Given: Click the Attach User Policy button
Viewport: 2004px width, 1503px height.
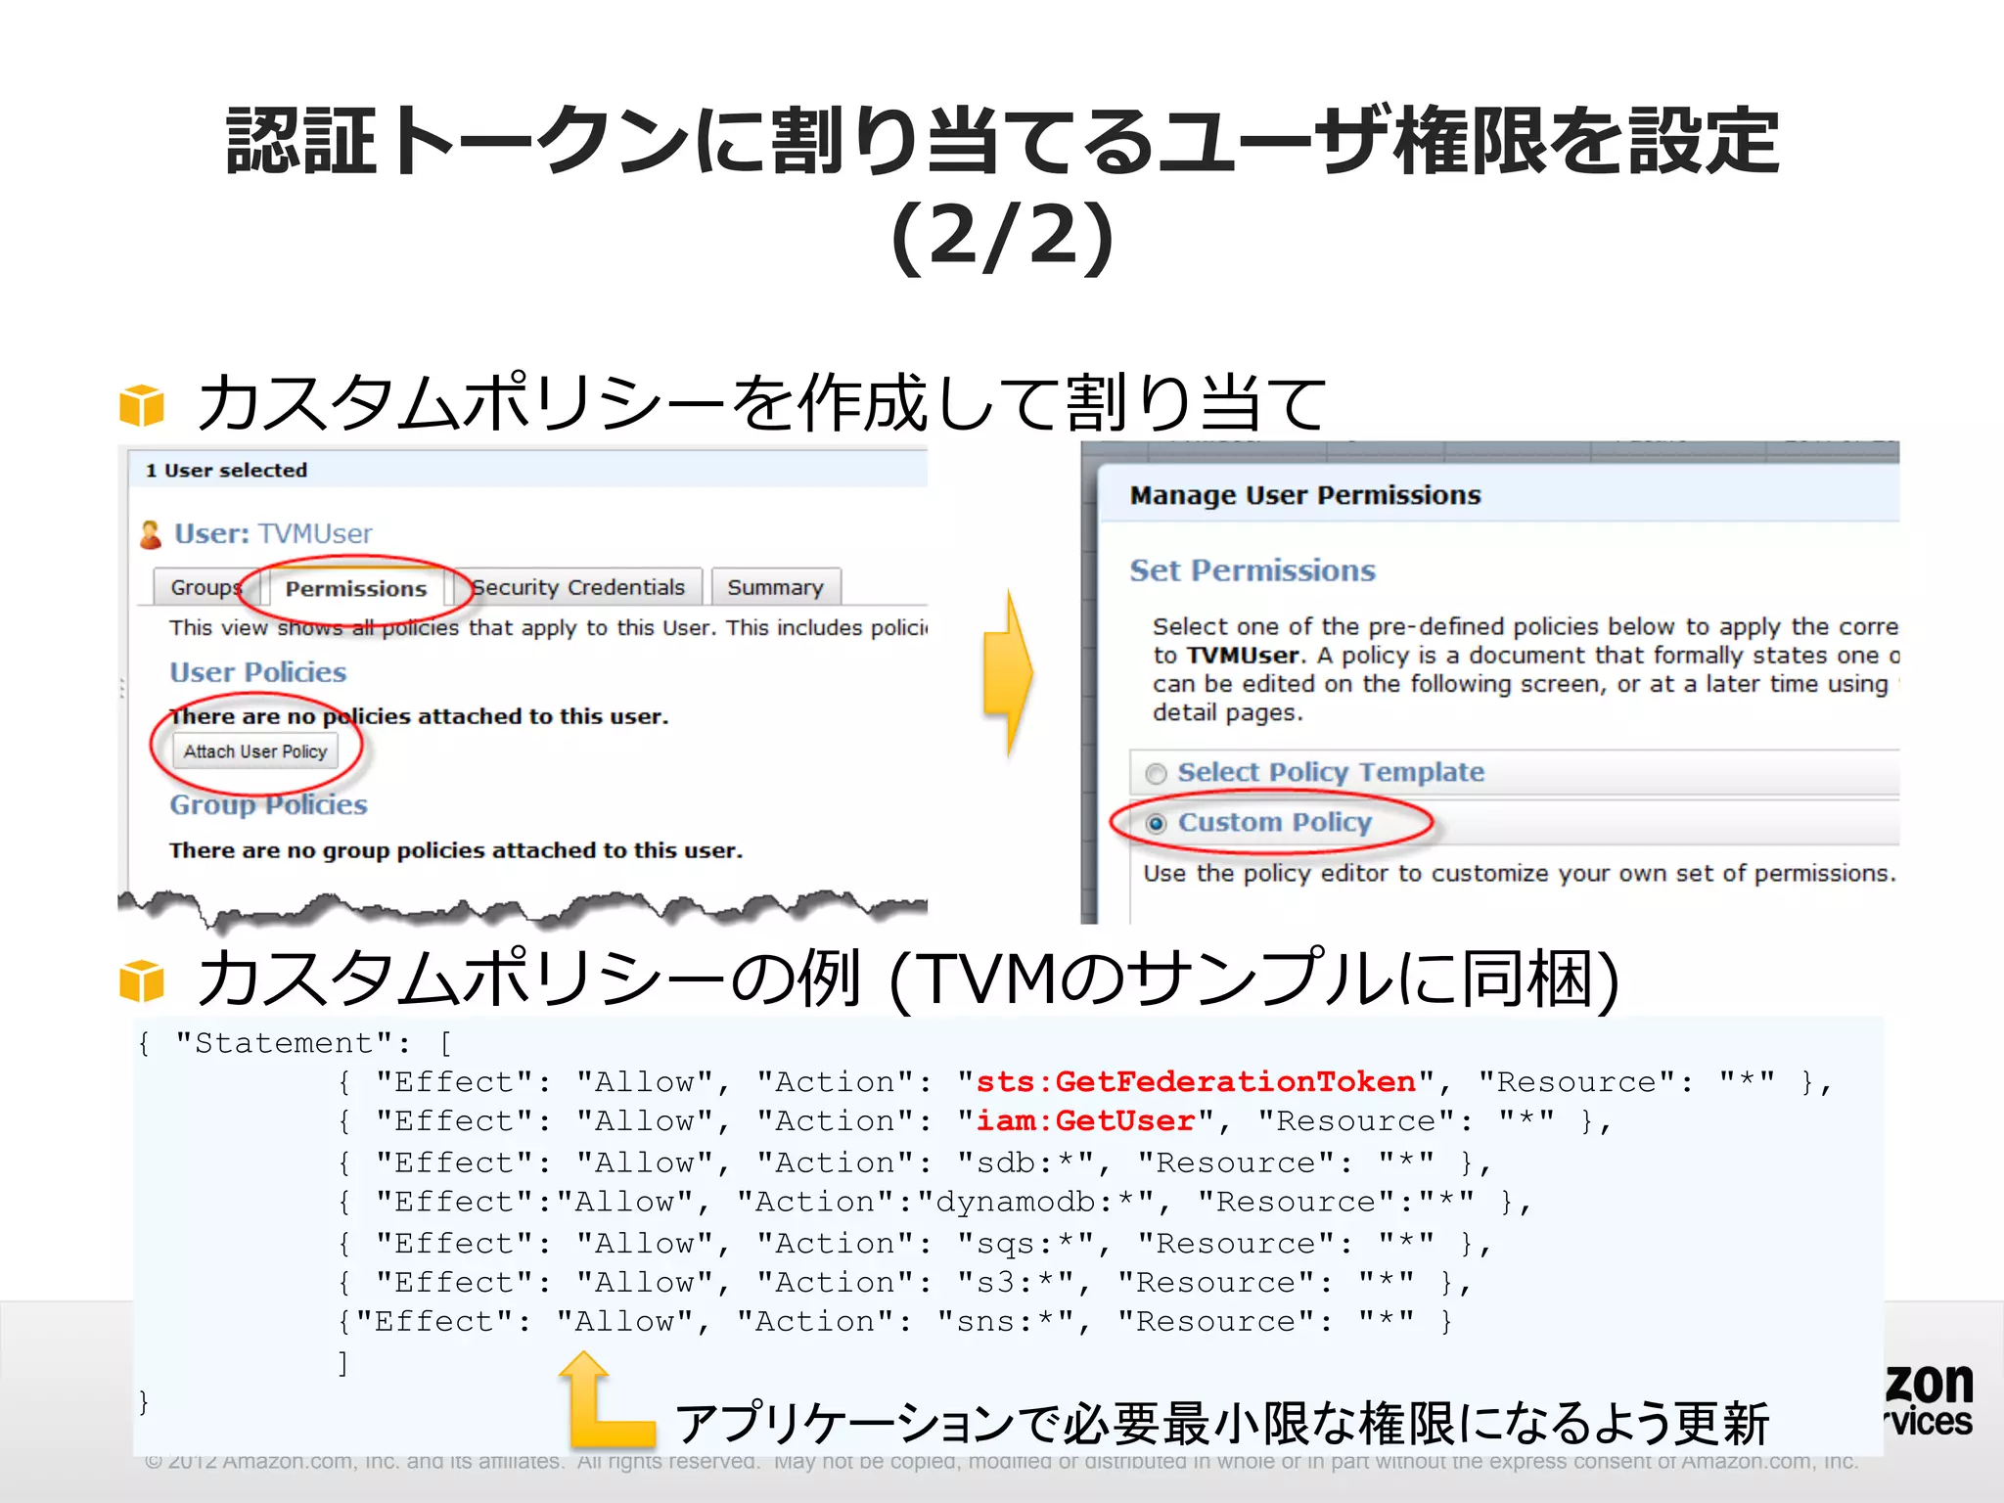Looking at the screenshot, I should click(255, 751).
